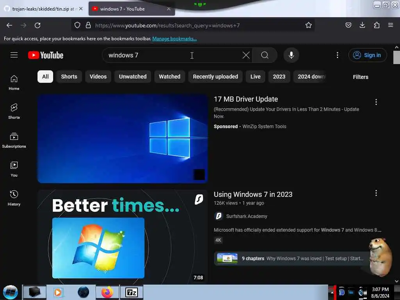Close the windows 7 - YouTube tab
Viewport: 400px width, 300px height.
169,9
